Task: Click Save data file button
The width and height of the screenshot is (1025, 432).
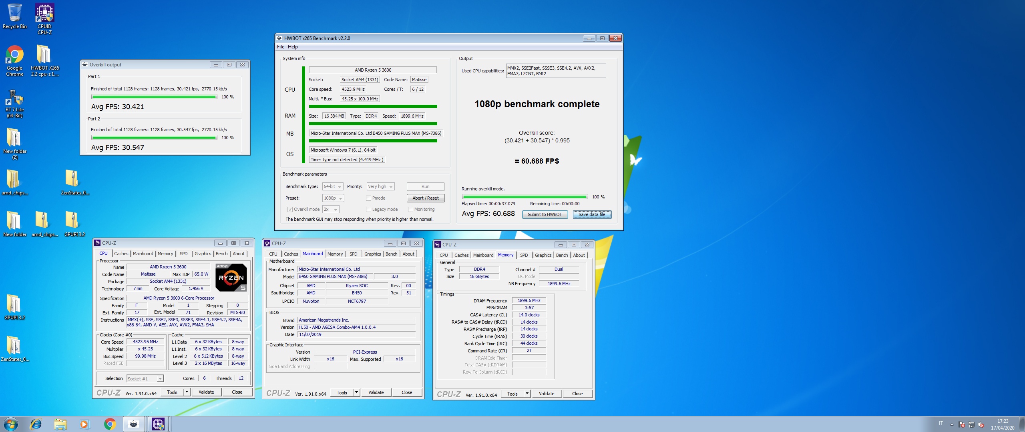Action: [592, 214]
